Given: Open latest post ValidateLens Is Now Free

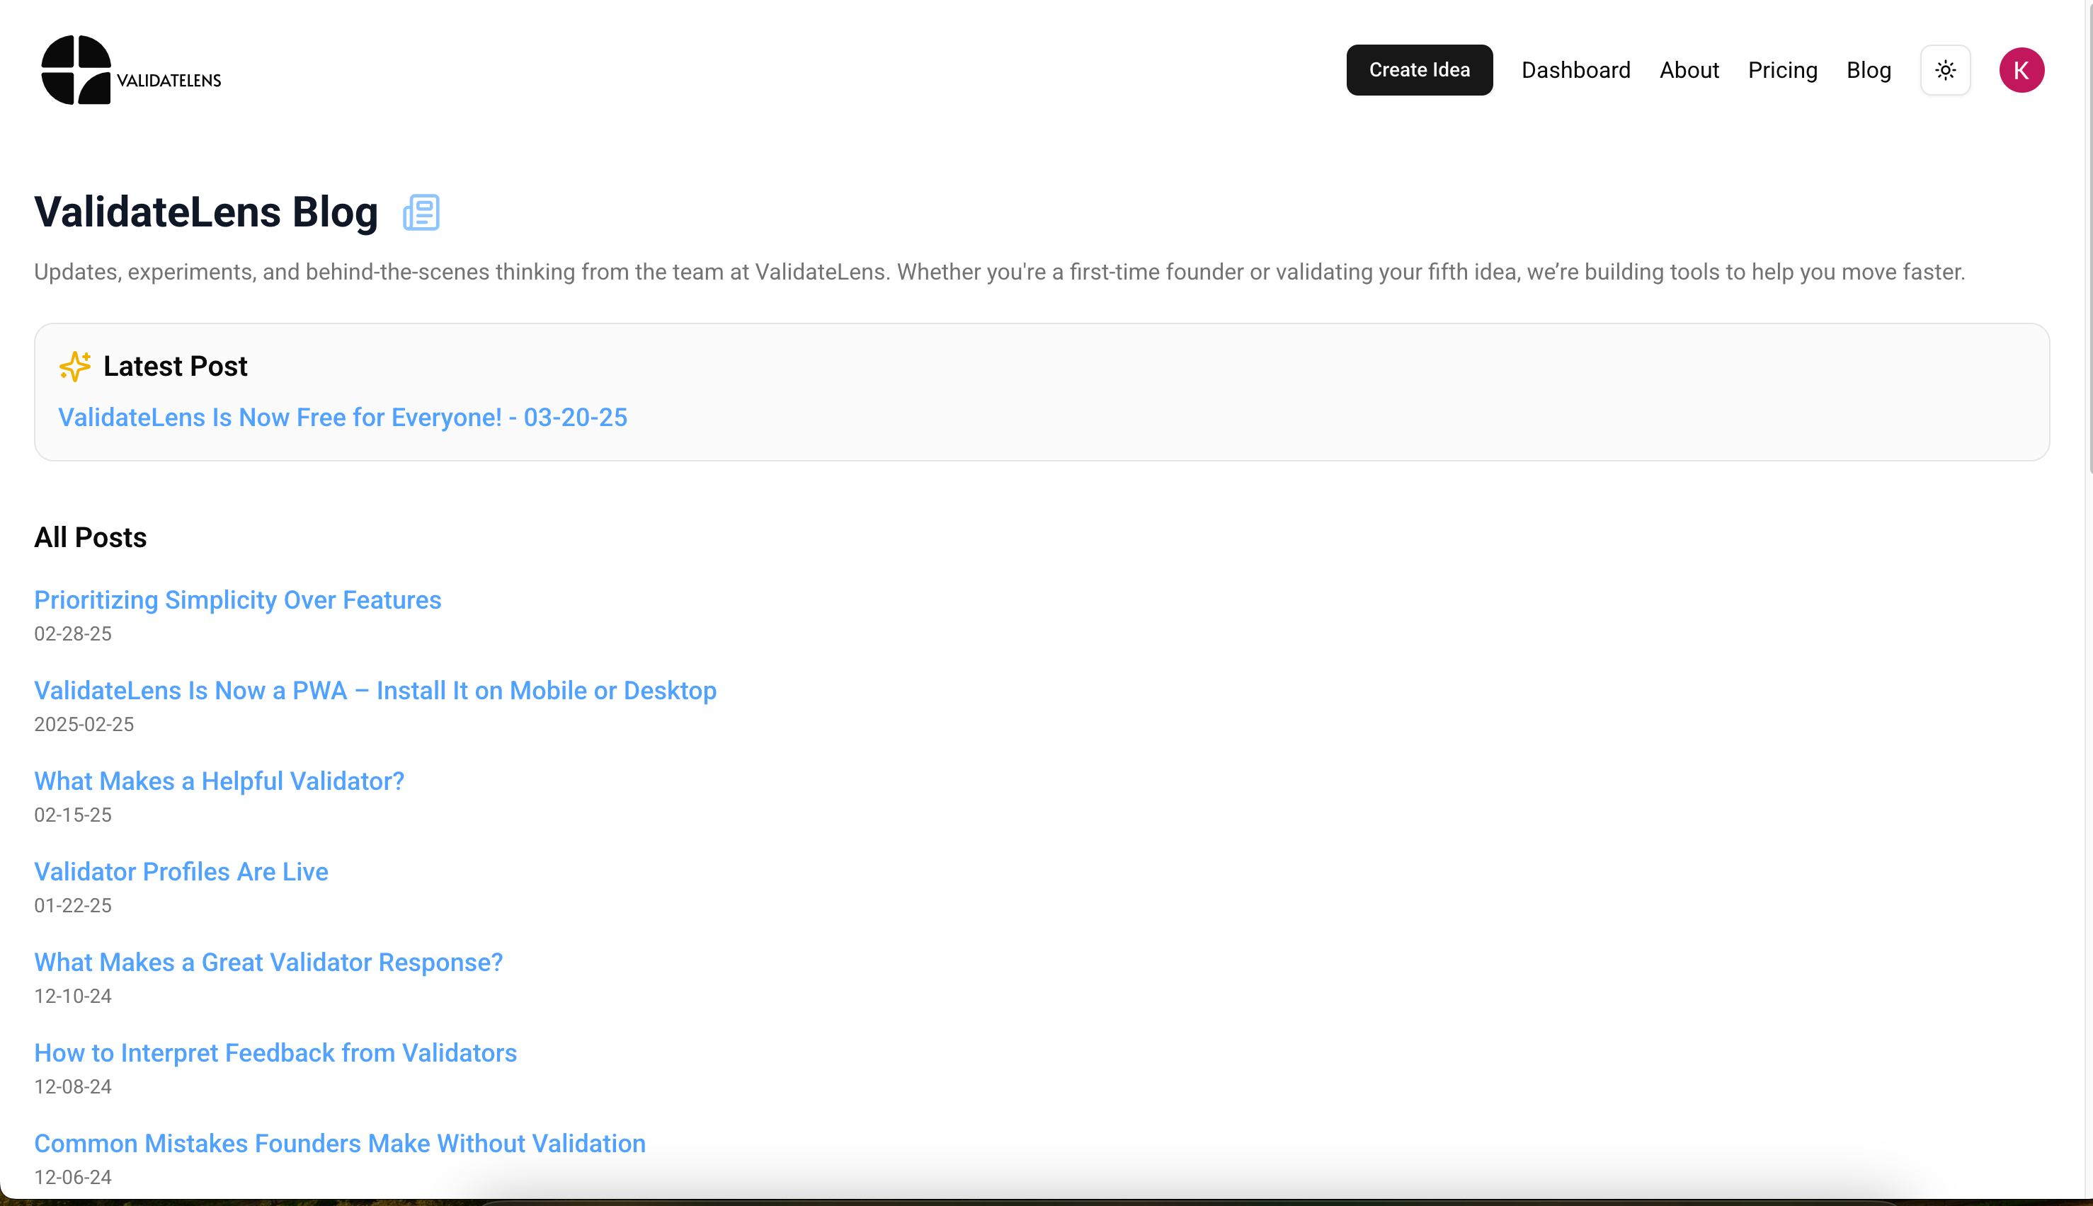Looking at the screenshot, I should [x=342, y=418].
